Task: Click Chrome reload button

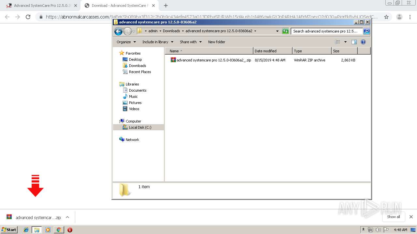Action: (28, 17)
